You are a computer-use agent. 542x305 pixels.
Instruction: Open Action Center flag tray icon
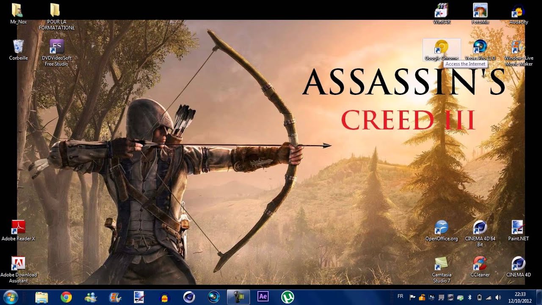point(412,297)
